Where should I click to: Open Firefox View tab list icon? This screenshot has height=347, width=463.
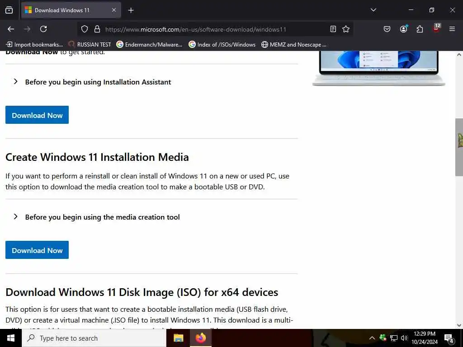[x=9, y=10]
